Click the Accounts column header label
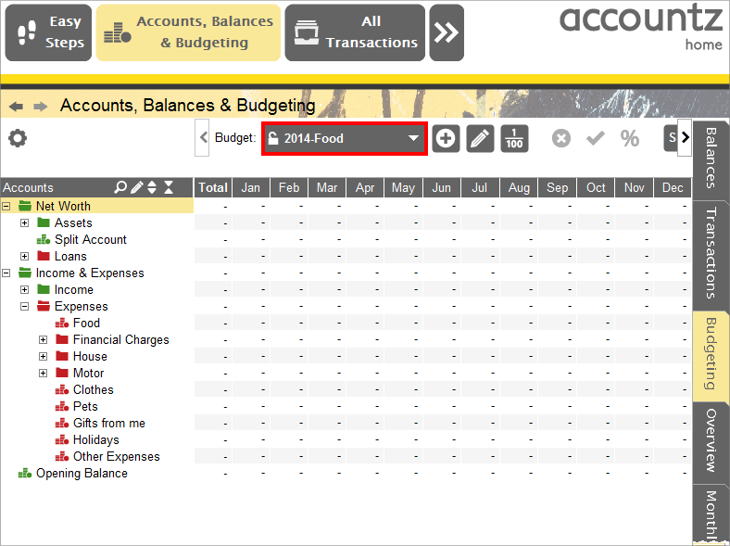Viewport: 730px width, 546px height. tap(28, 188)
